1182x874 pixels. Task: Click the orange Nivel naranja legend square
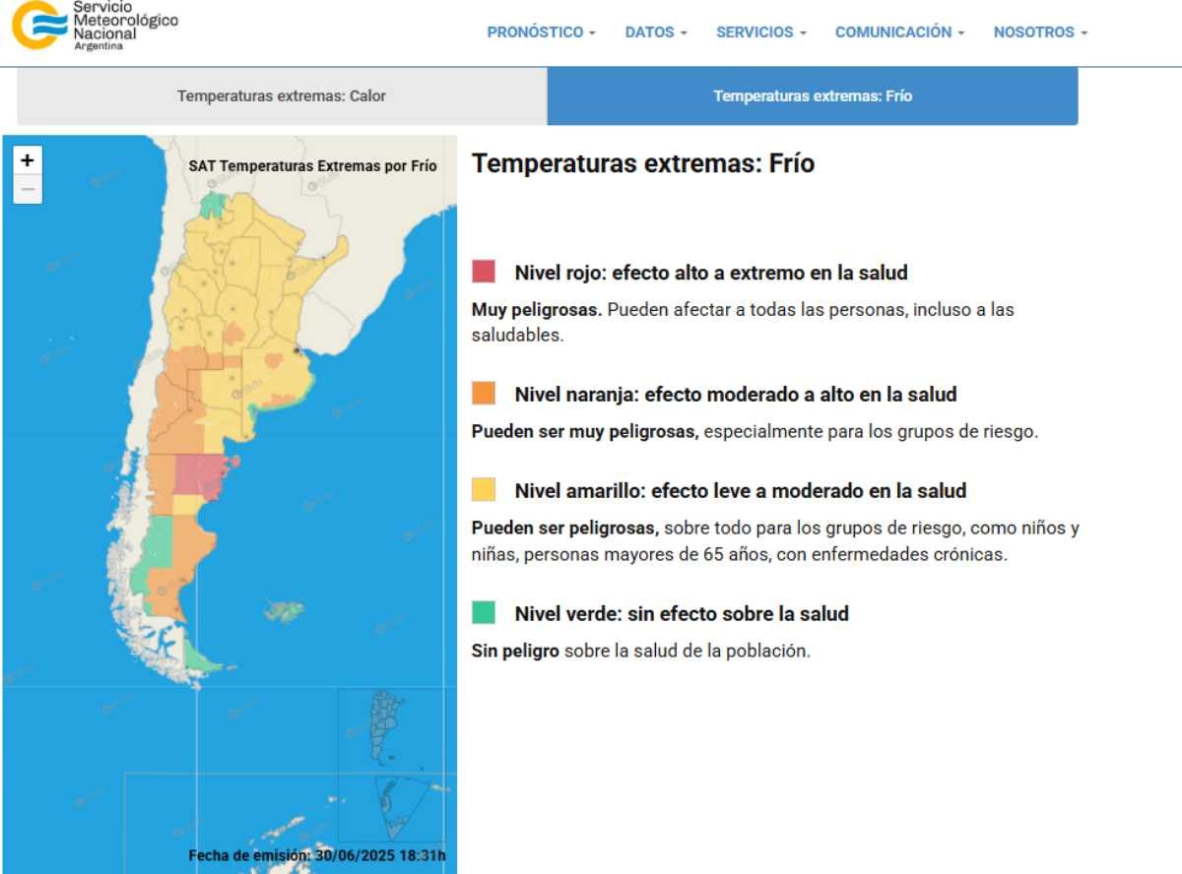[x=484, y=394]
